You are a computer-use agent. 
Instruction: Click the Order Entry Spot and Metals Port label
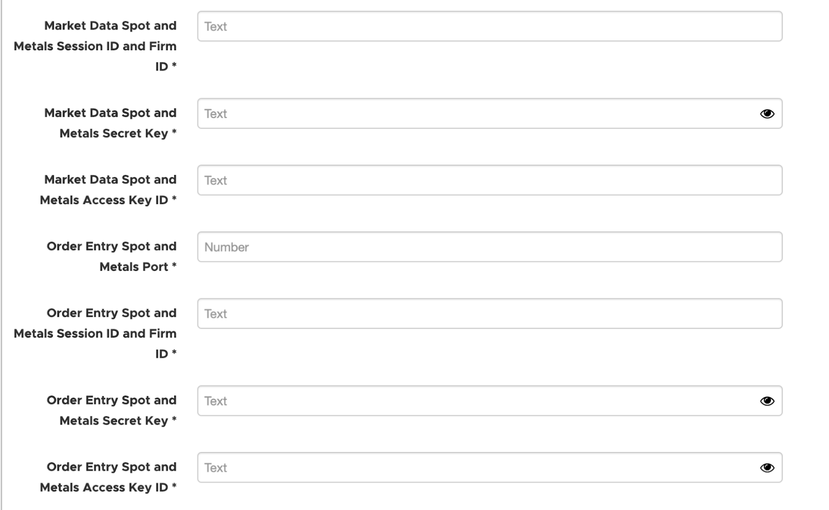(112, 257)
